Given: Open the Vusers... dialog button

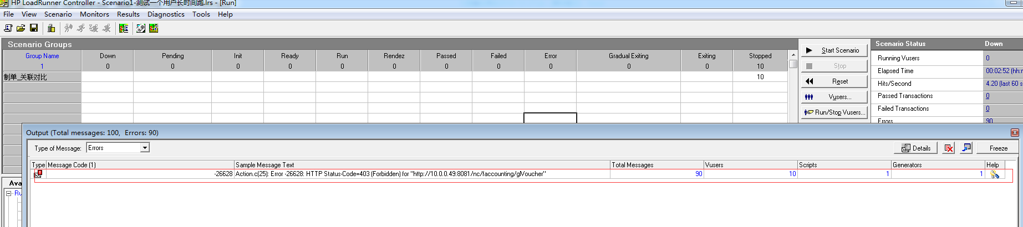Looking at the screenshot, I should (x=834, y=97).
